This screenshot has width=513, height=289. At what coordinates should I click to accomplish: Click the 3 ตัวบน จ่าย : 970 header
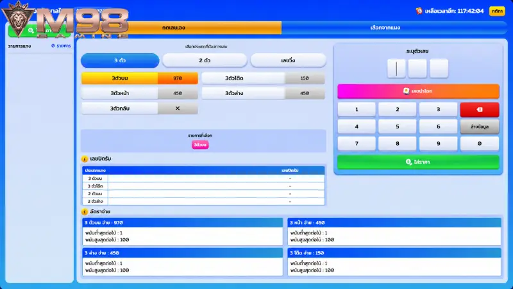click(x=183, y=222)
